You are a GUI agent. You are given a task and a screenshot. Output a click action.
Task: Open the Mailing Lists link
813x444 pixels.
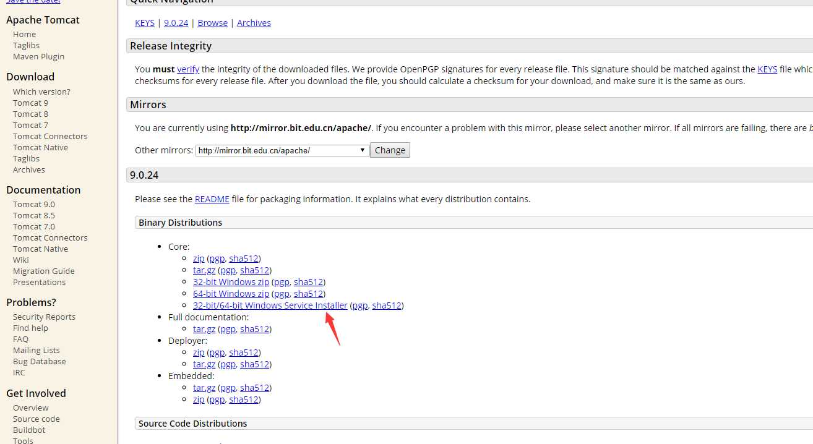click(x=36, y=350)
